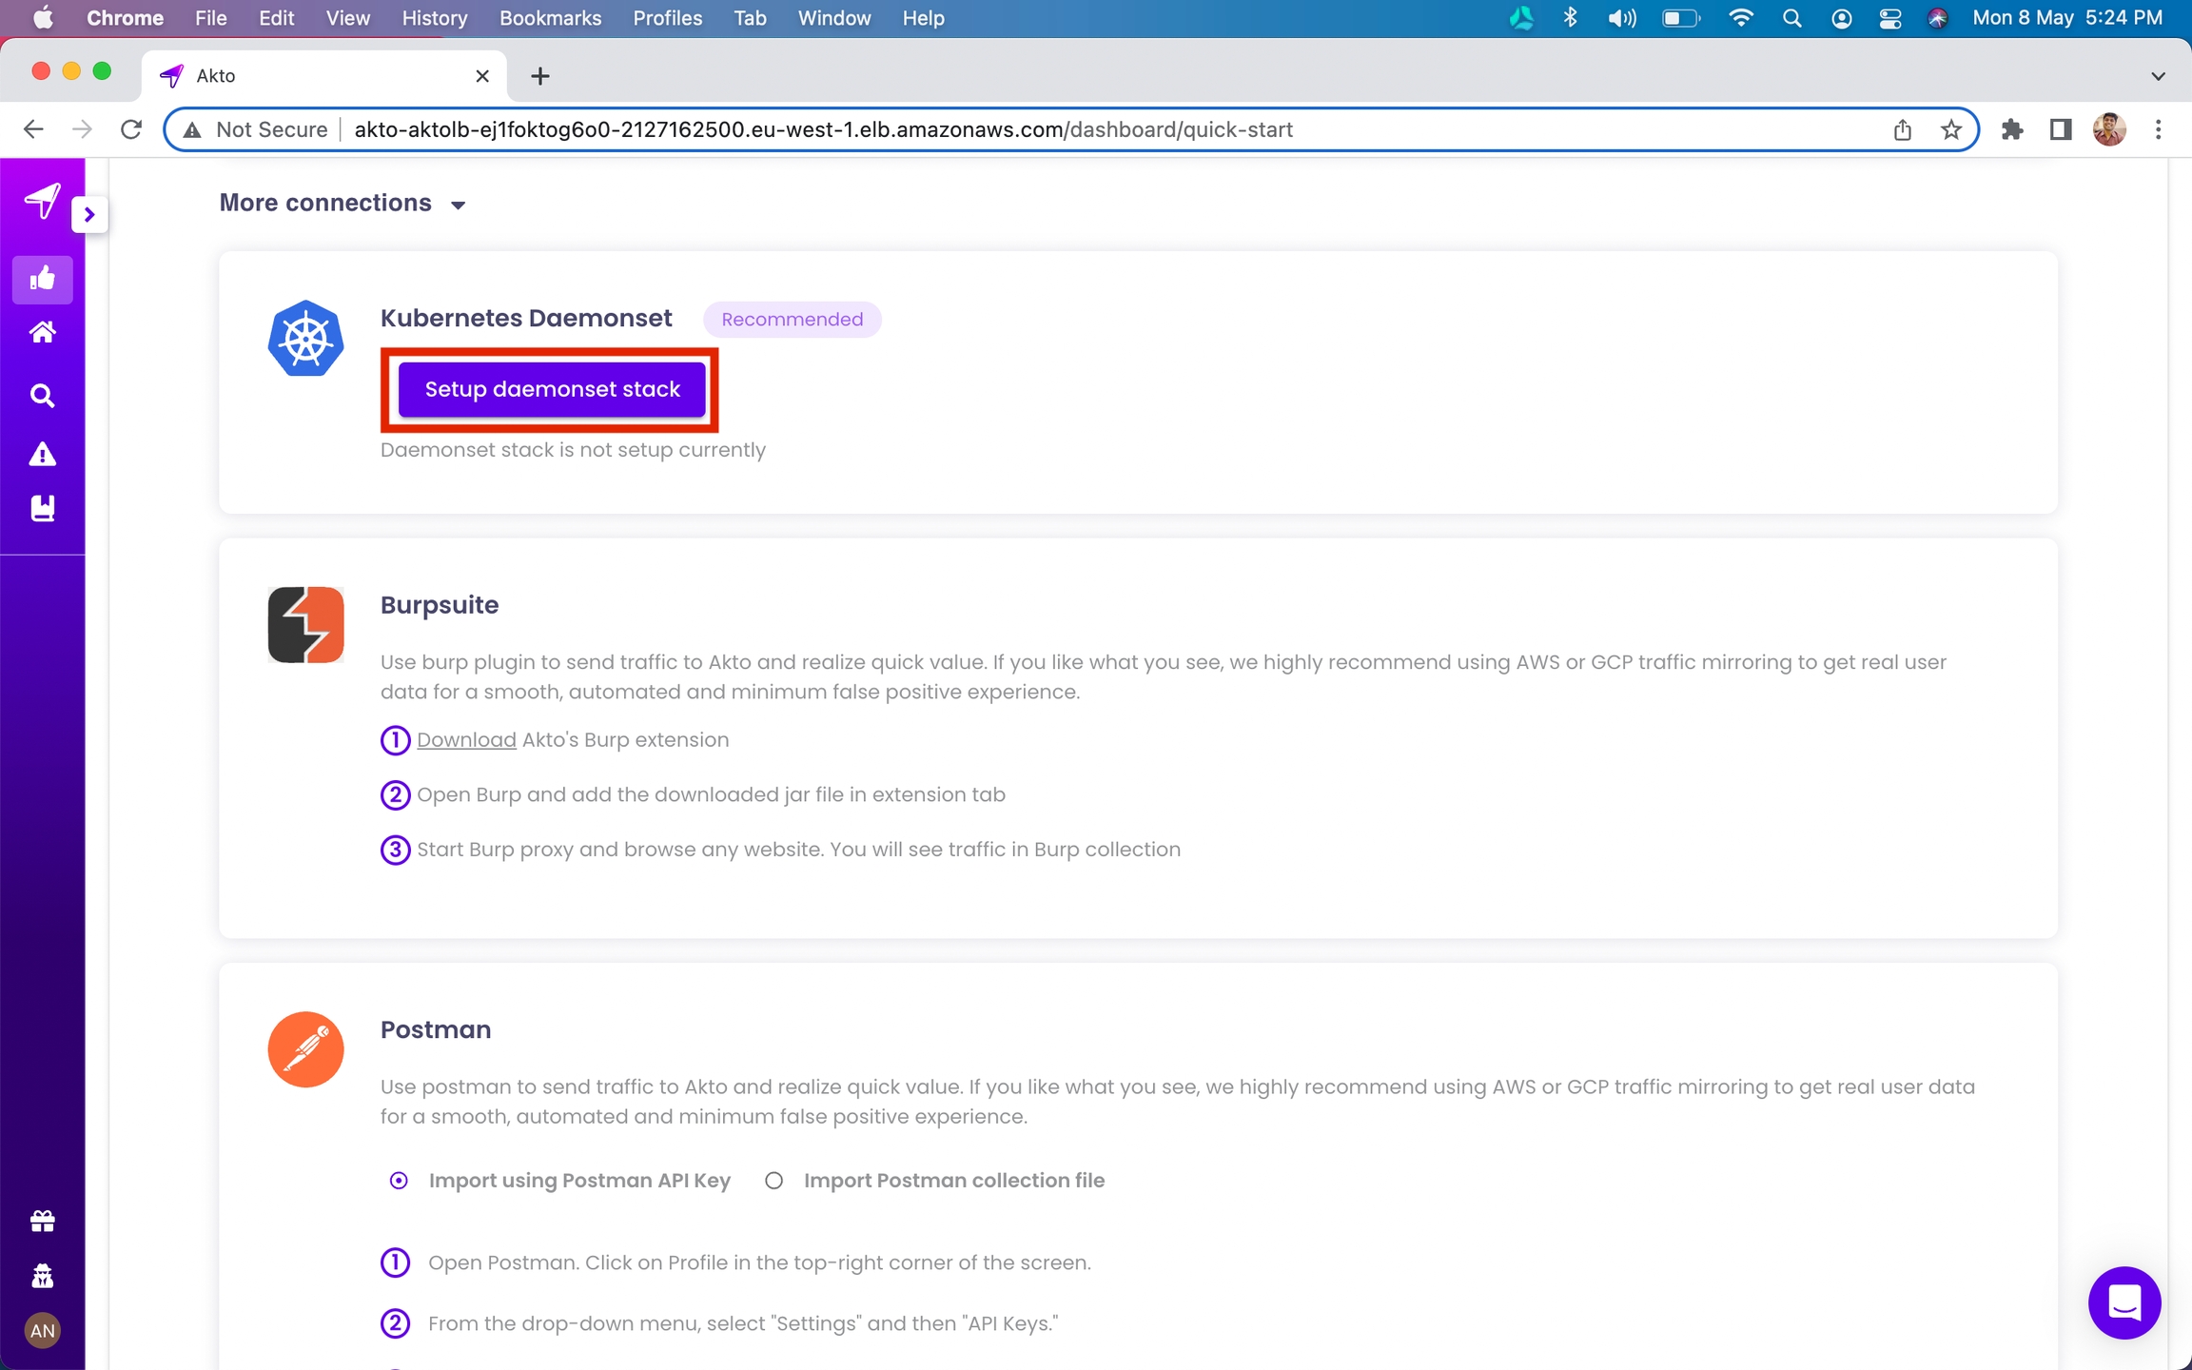Open the Profiles menu in menu bar
Viewport: 2192px width, 1370px height.
click(667, 18)
